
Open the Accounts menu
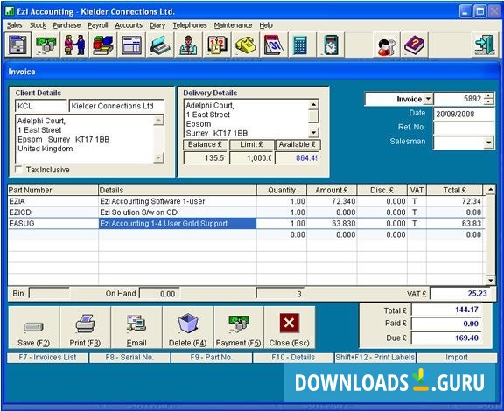(x=129, y=25)
